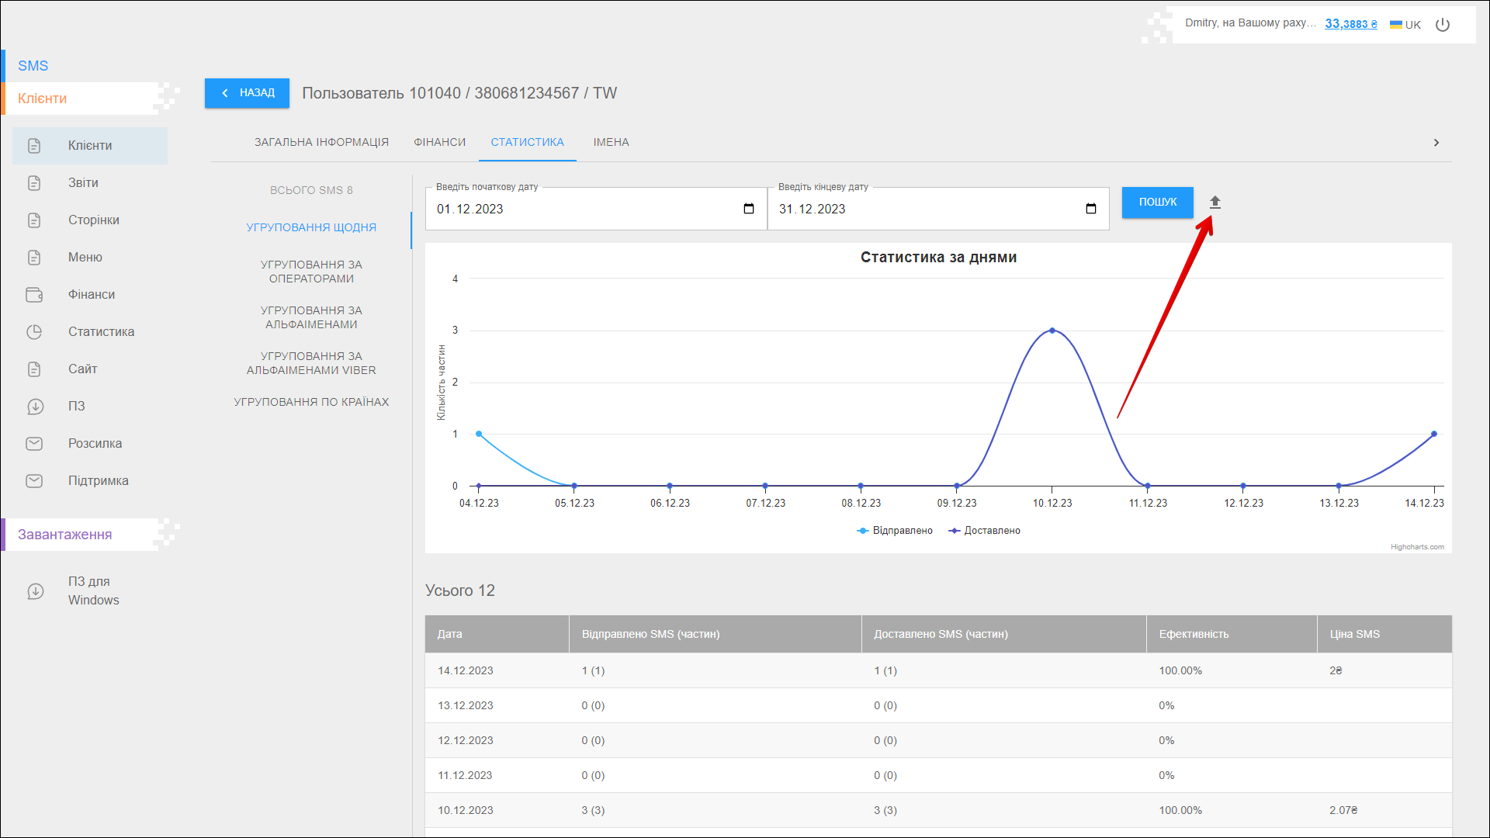Expand more tabs with right chevron arrow
The width and height of the screenshot is (1490, 838).
coord(1436,143)
